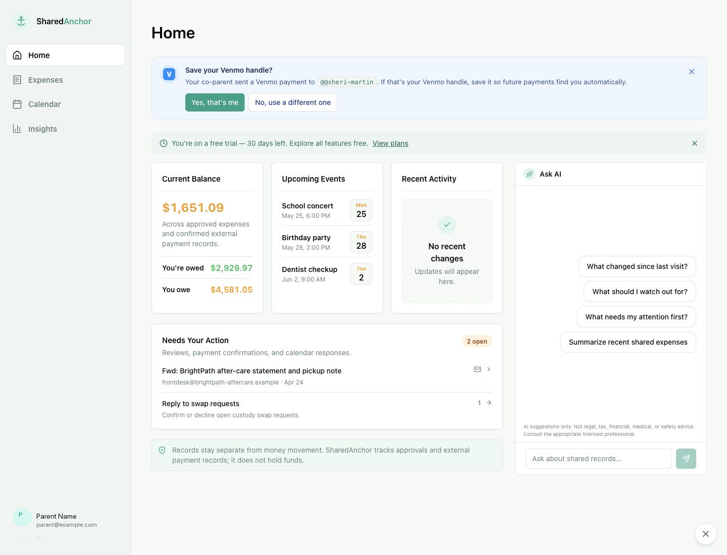
Task: Select the Thu 28 date badge
Action: tap(361, 242)
